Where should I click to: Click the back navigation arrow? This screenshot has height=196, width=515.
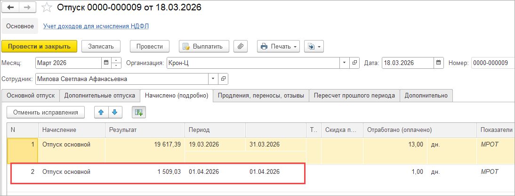[10, 8]
